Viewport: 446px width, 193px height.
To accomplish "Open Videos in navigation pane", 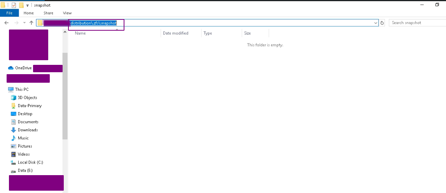I will coord(20,154).
